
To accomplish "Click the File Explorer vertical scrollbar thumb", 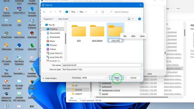I will click(185, 33).
